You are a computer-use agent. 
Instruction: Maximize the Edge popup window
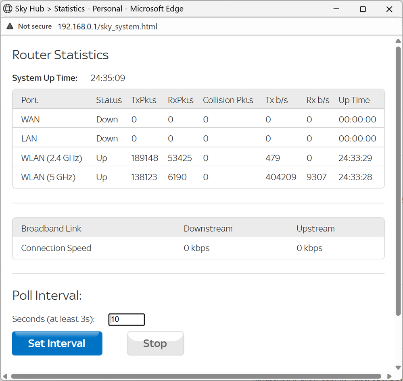click(x=363, y=9)
